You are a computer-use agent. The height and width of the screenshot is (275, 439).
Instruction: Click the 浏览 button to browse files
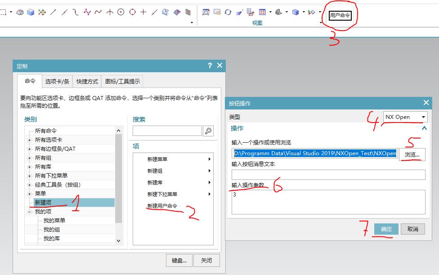tap(412, 154)
